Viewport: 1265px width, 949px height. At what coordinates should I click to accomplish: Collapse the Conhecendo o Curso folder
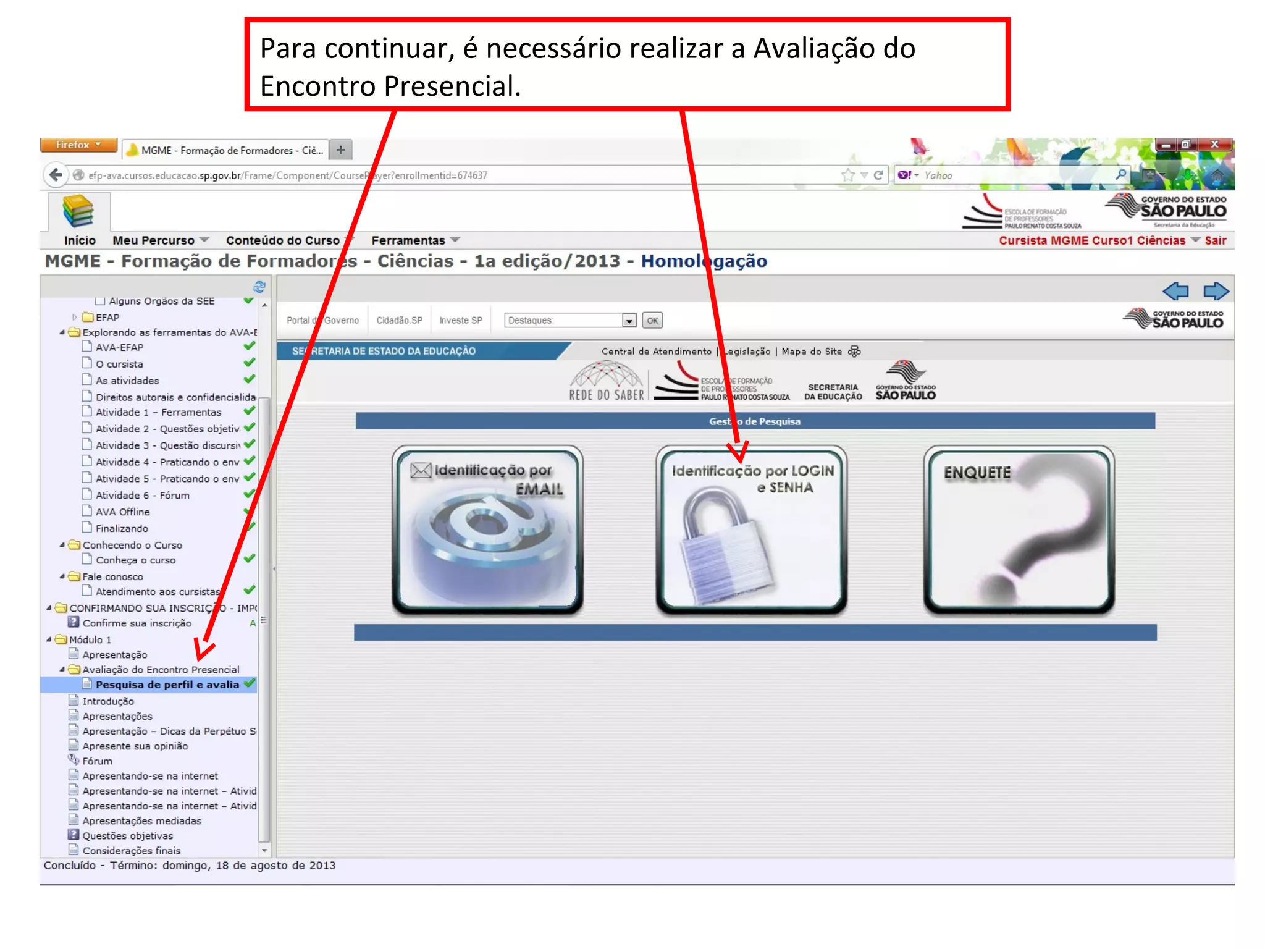click(62, 544)
